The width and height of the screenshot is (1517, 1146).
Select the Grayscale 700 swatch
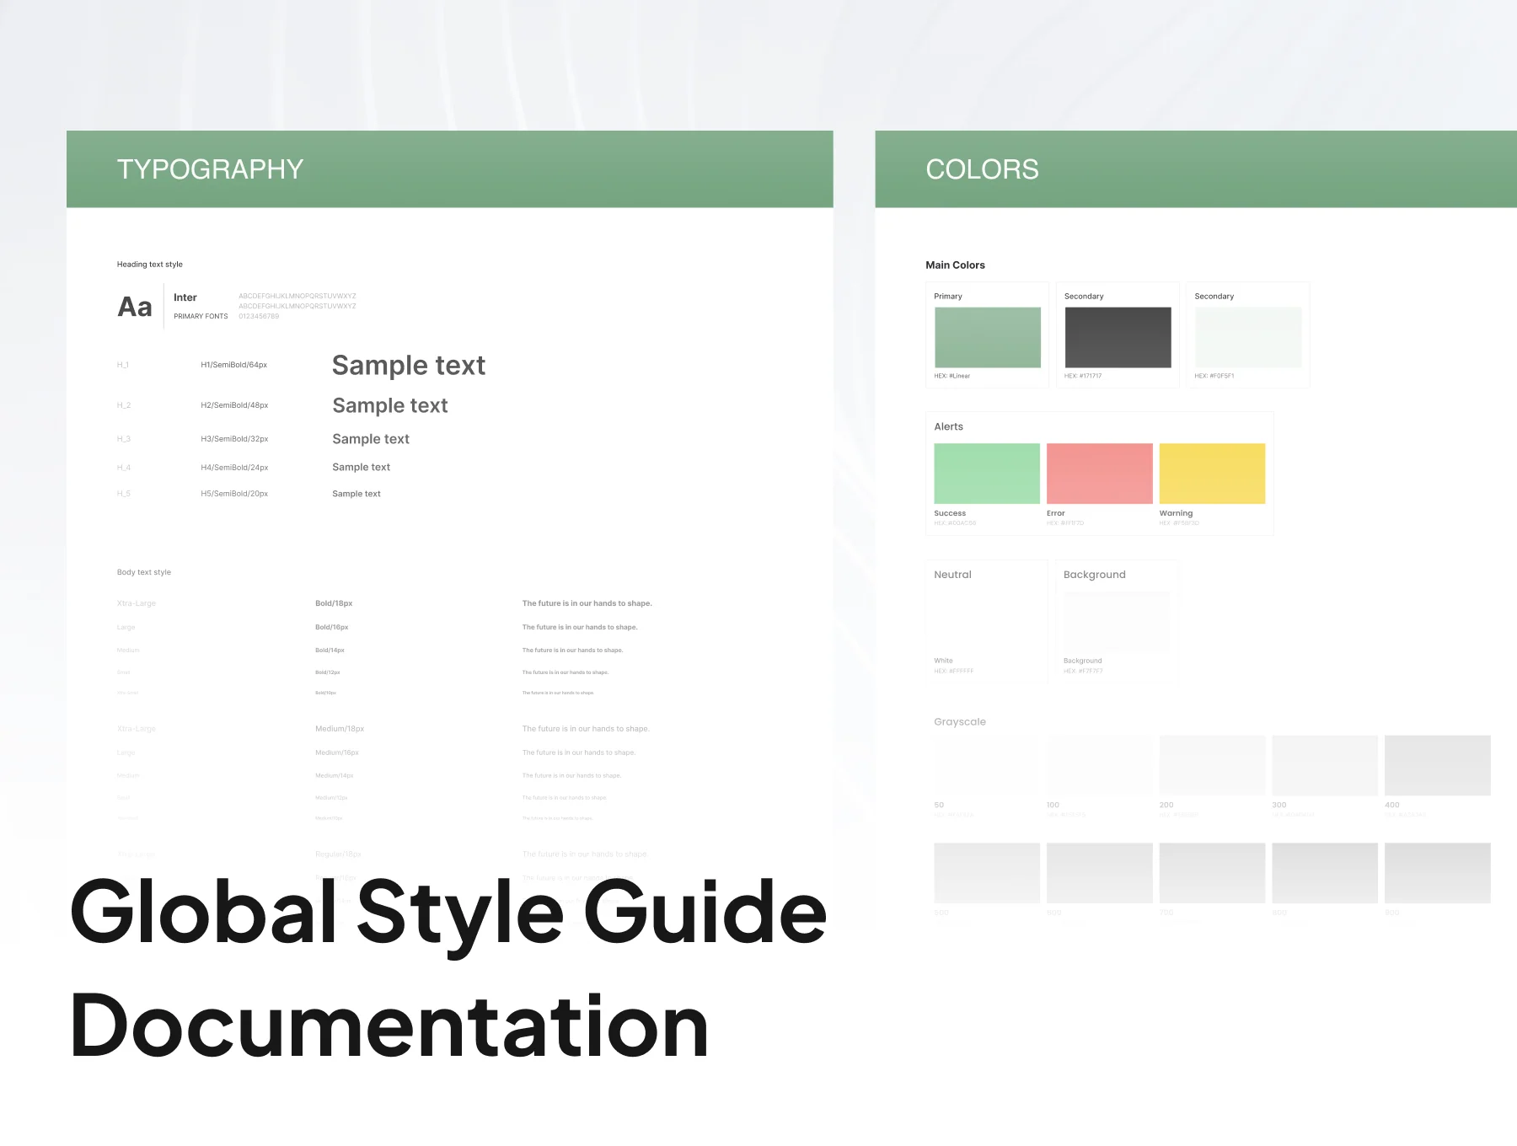(1212, 873)
